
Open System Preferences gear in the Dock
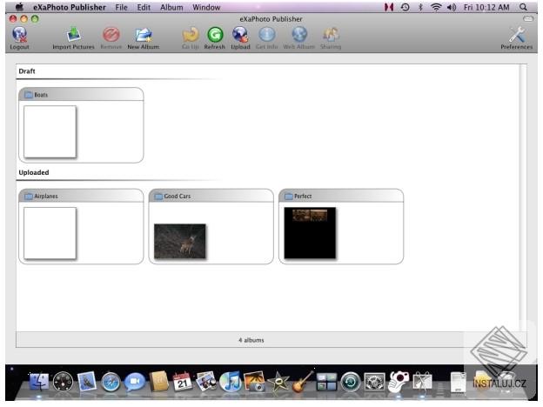(374, 382)
